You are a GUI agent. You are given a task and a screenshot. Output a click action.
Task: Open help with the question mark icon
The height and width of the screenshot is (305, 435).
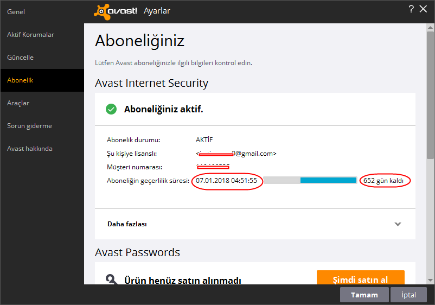(x=411, y=9)
